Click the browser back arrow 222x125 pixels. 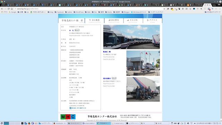[2, 9]
